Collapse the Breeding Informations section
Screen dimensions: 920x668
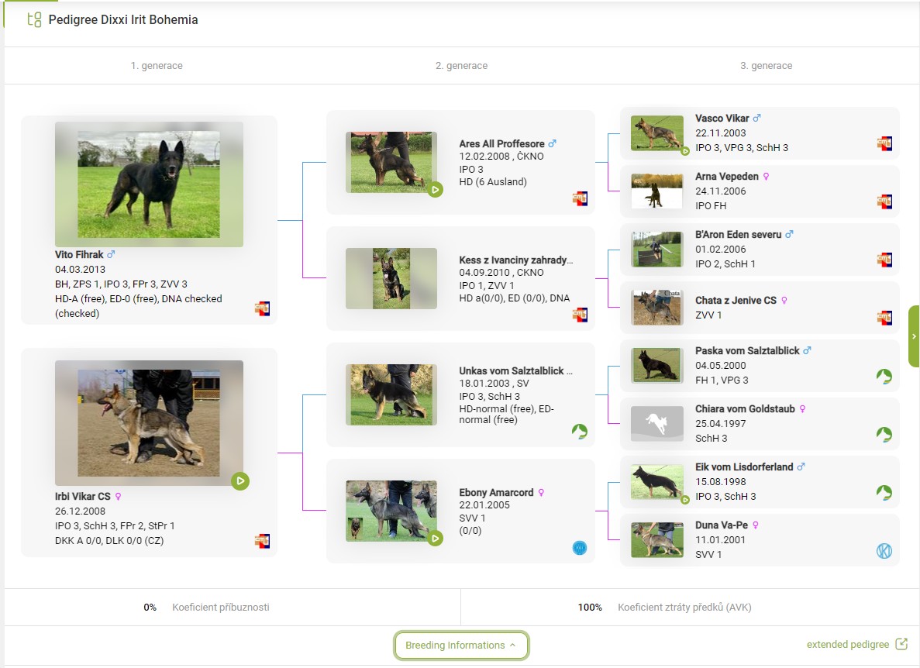click(461, 645)
